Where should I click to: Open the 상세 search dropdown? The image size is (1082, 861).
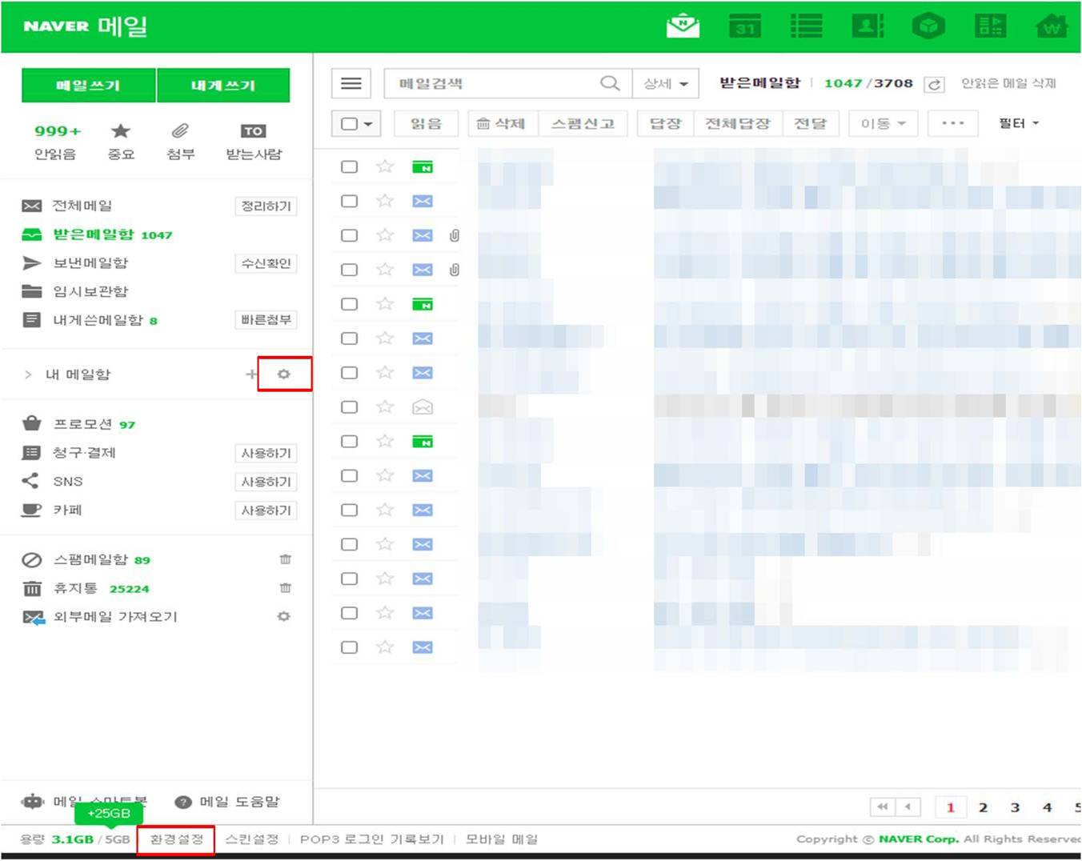tap(666, 83)
